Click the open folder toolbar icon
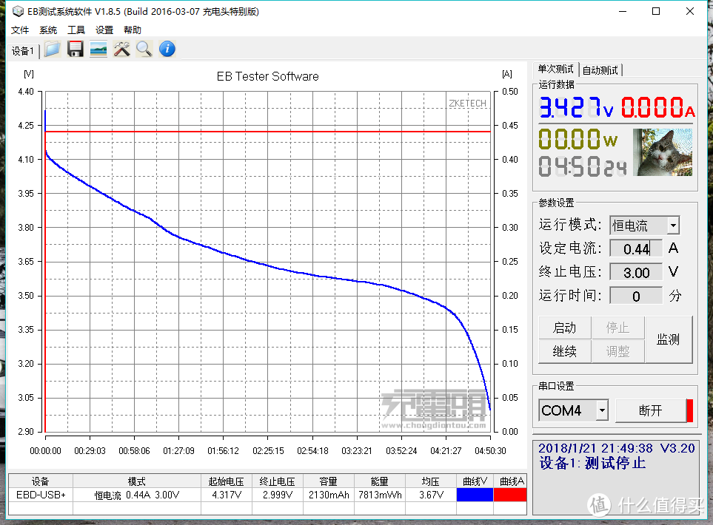 click(52, 50)
